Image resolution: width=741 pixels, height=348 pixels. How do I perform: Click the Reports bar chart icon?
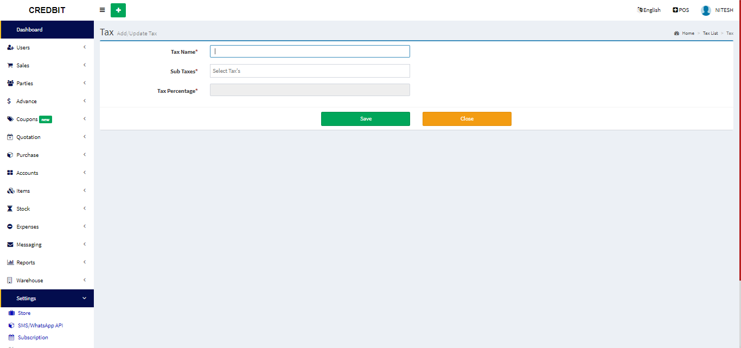[x=10, y=263]
